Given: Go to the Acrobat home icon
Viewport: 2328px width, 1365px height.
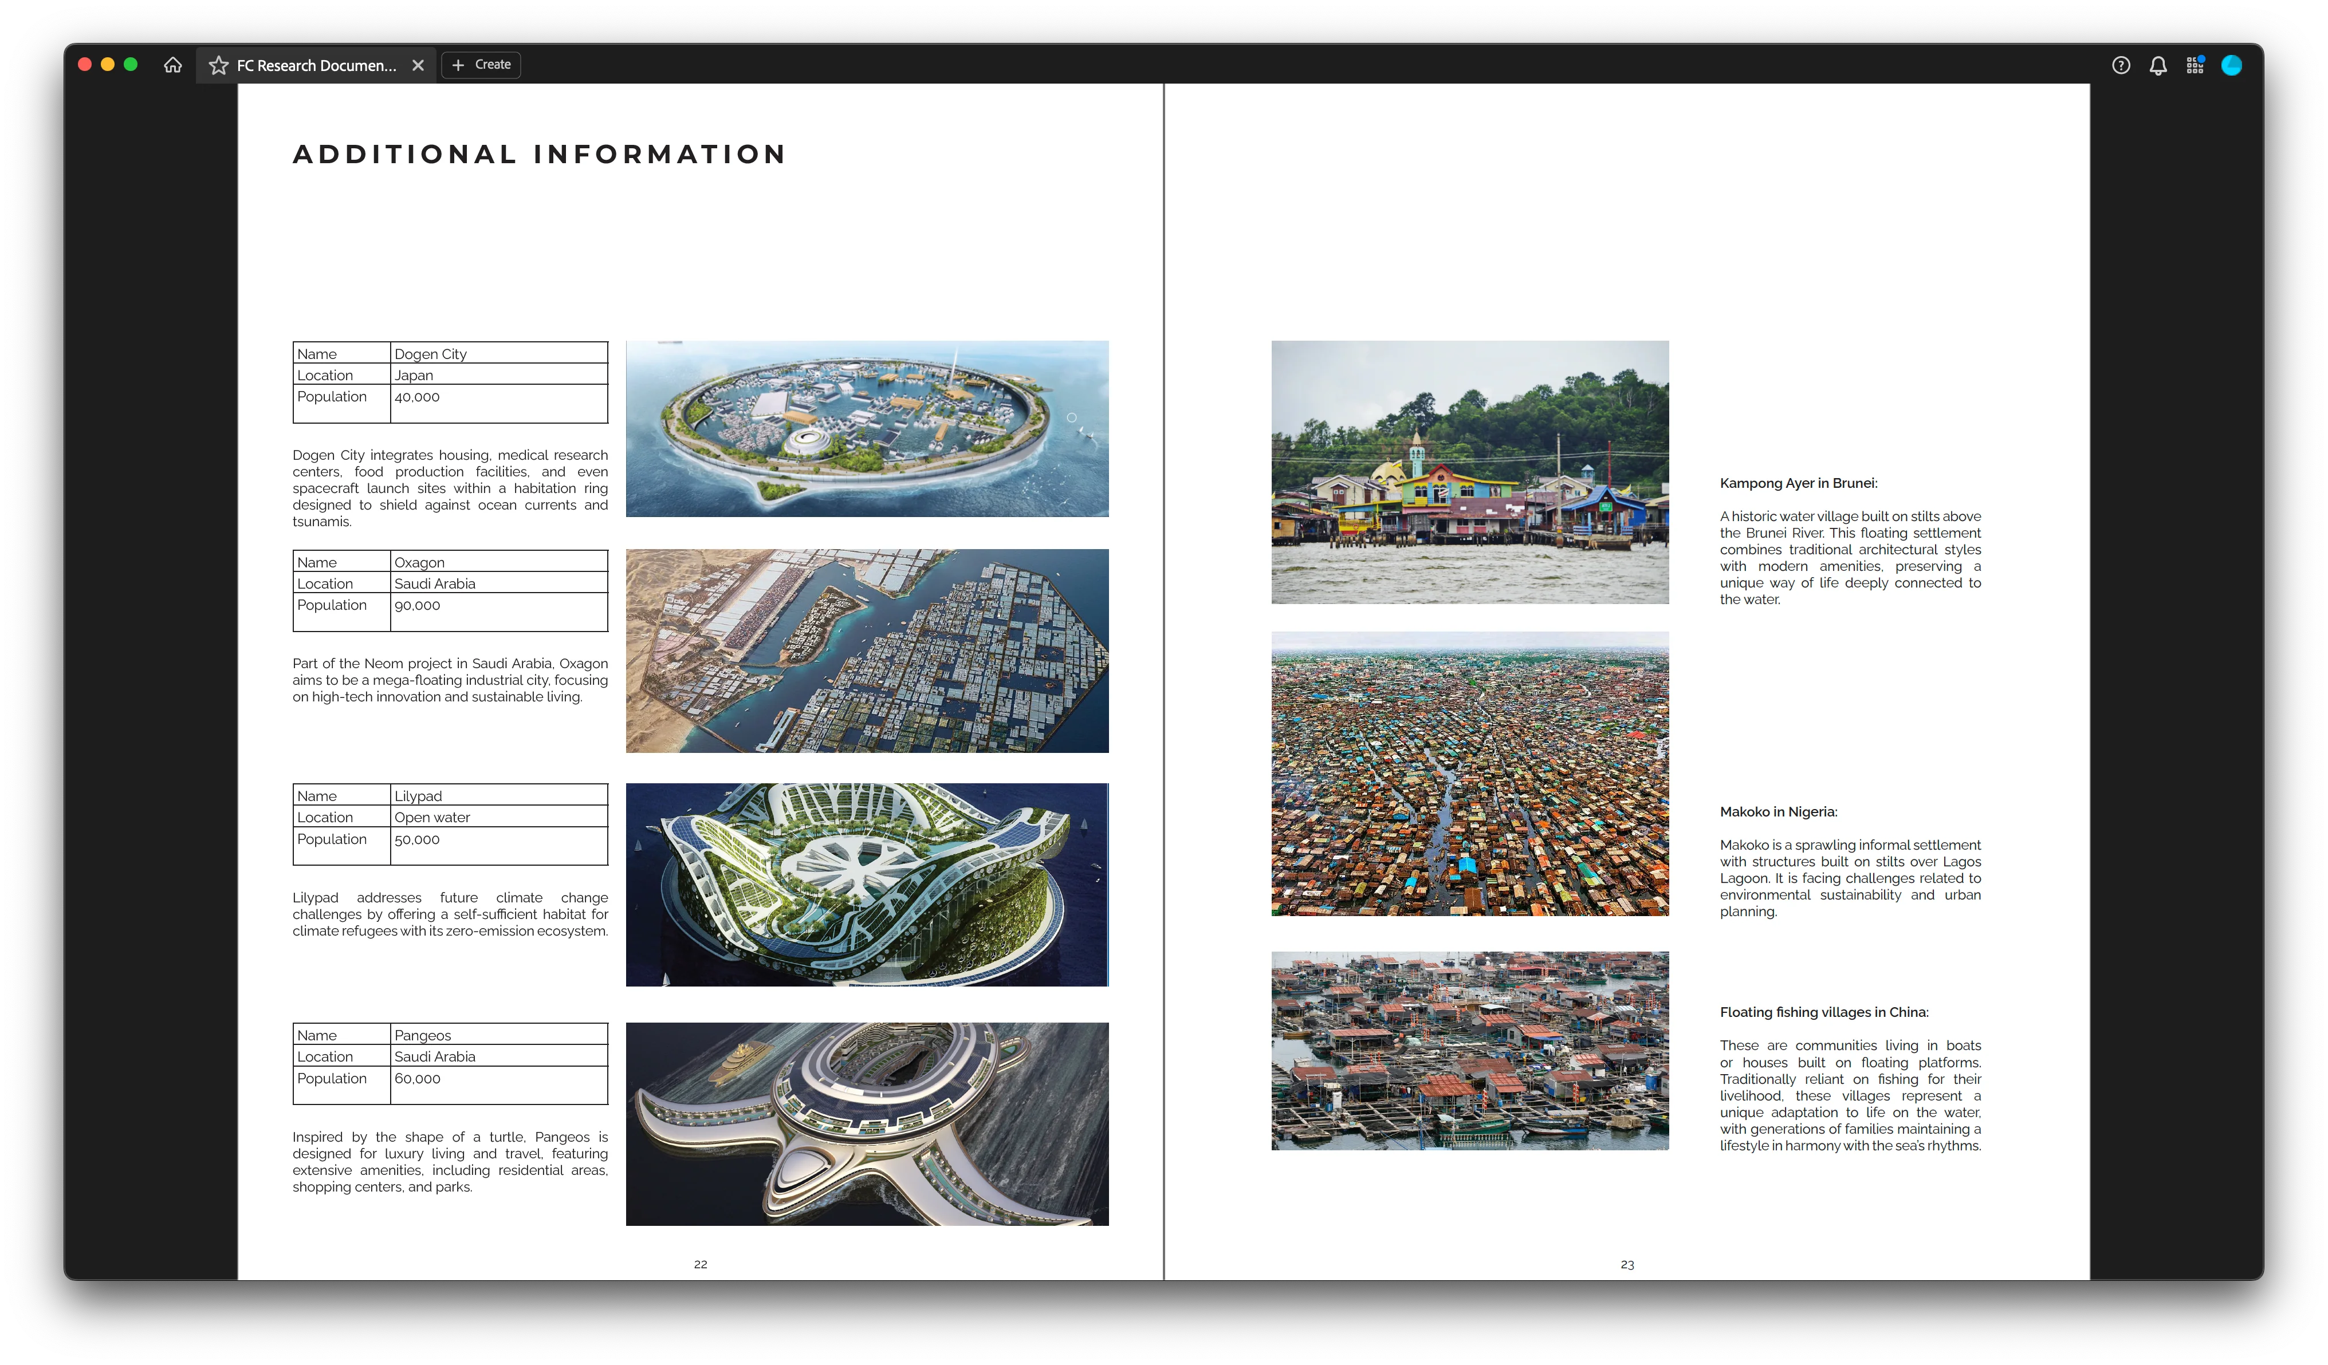Looking at the screenshot, I should pos(173,65).
